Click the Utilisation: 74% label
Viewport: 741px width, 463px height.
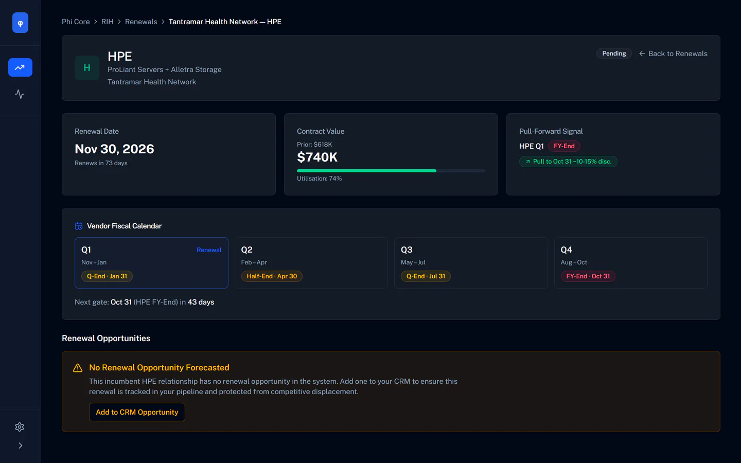tap(320, 179)
